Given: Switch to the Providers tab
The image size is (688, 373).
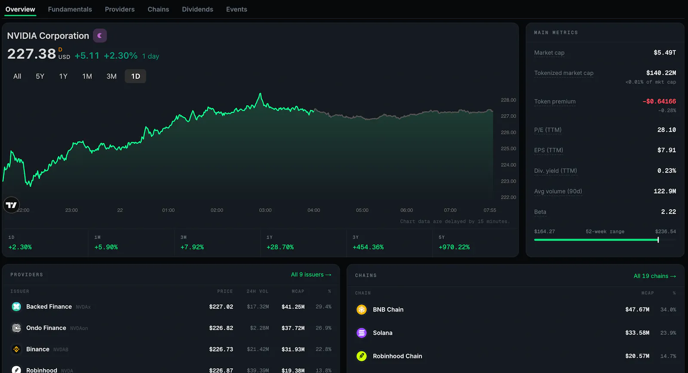Looking at the screenshot, I should 120,9.
